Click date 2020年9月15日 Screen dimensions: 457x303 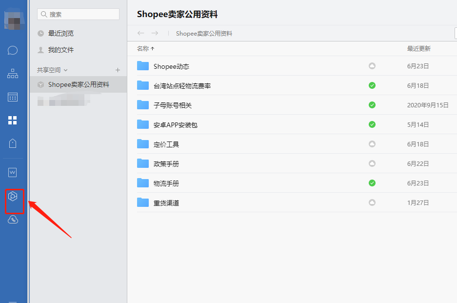click(x=428, y=105)
